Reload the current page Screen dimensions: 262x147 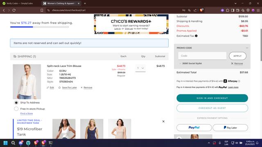14,10
